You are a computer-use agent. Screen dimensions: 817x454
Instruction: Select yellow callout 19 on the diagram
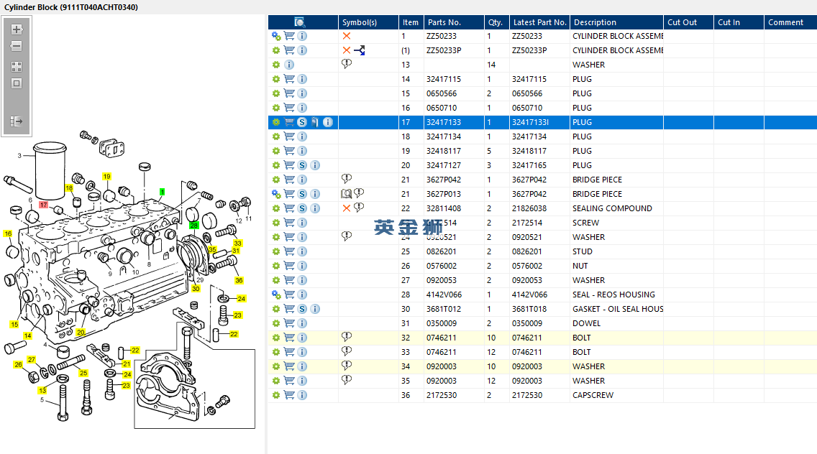[x=107, y=177]
